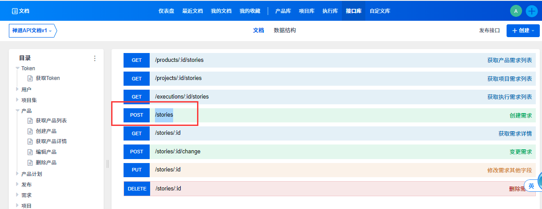The image size is (542, 209).
Task: Expand the 发布 tree node
Action: [18, 184]
